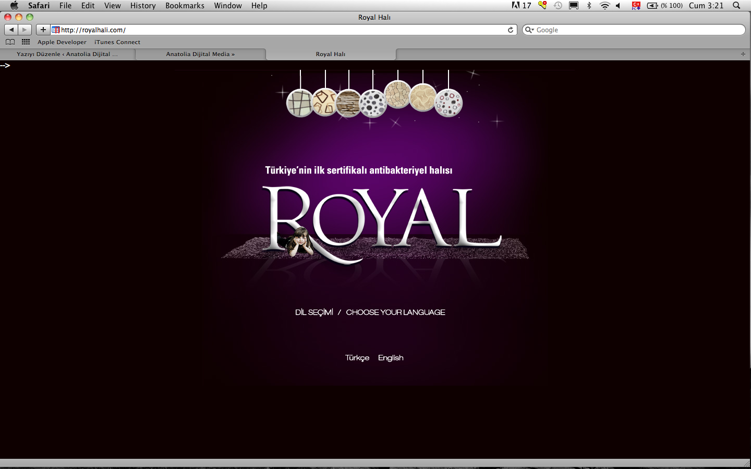The image size is (751, 469).
Task: Open the Apple Developer bookmark
Action: pos(62,42)
